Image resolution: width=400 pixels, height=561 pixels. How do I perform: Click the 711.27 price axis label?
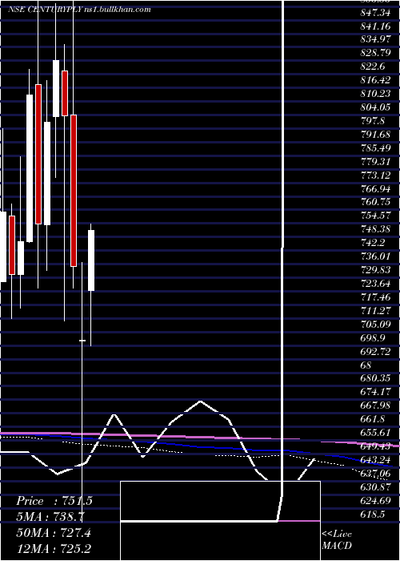[x=375, y=310]
